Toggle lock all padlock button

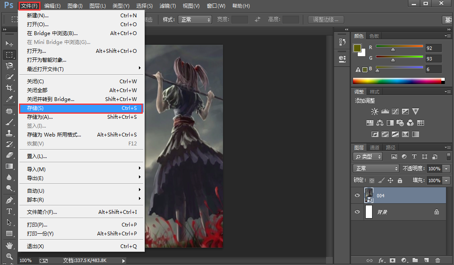point(400,180)
